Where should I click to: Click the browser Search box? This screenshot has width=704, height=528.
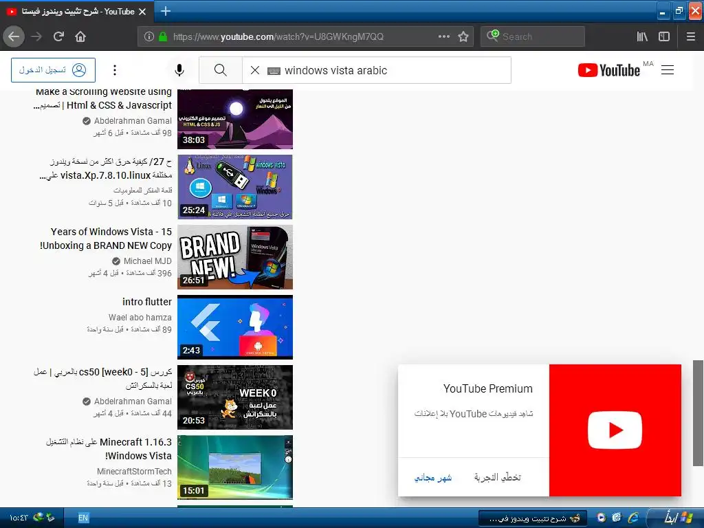pos(533,36)
